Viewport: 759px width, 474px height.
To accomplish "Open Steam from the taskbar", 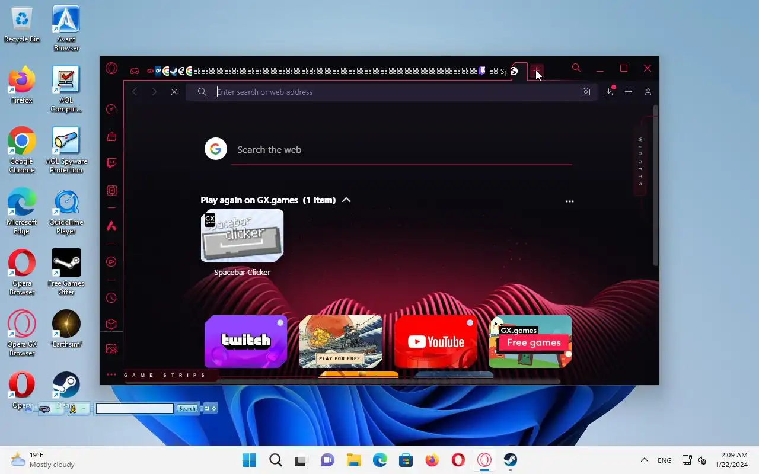I will [x=510, y=460].
